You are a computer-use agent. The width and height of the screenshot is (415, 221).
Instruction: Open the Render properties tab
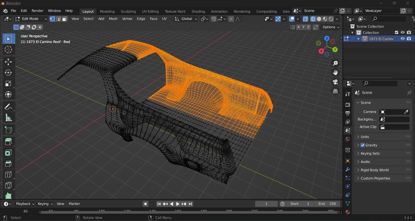pyautogui.click(x=348, y=105)
